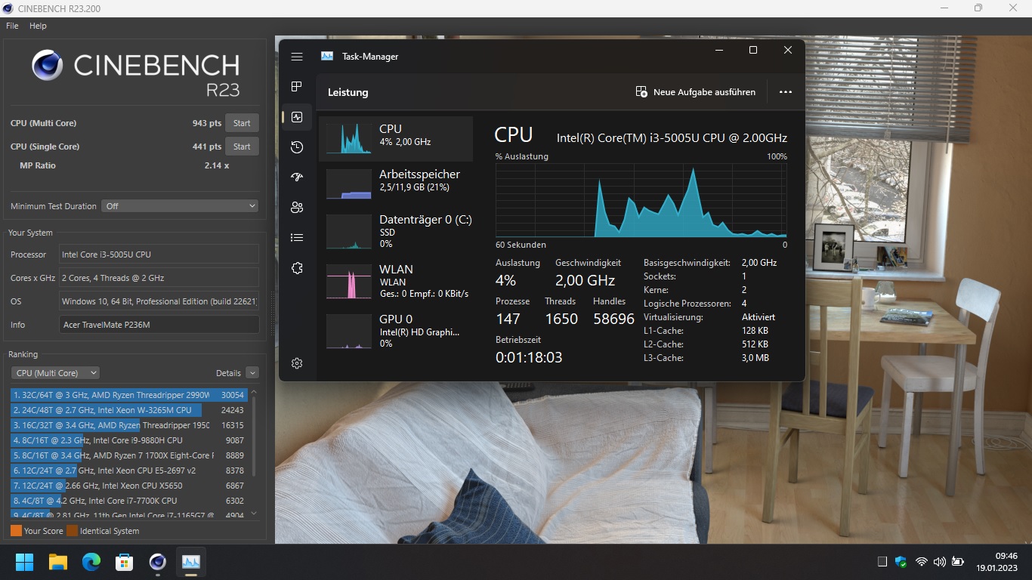
Task: Select the Intel Xeon CPU X5650 ranking row
Action: pos(129,486)
